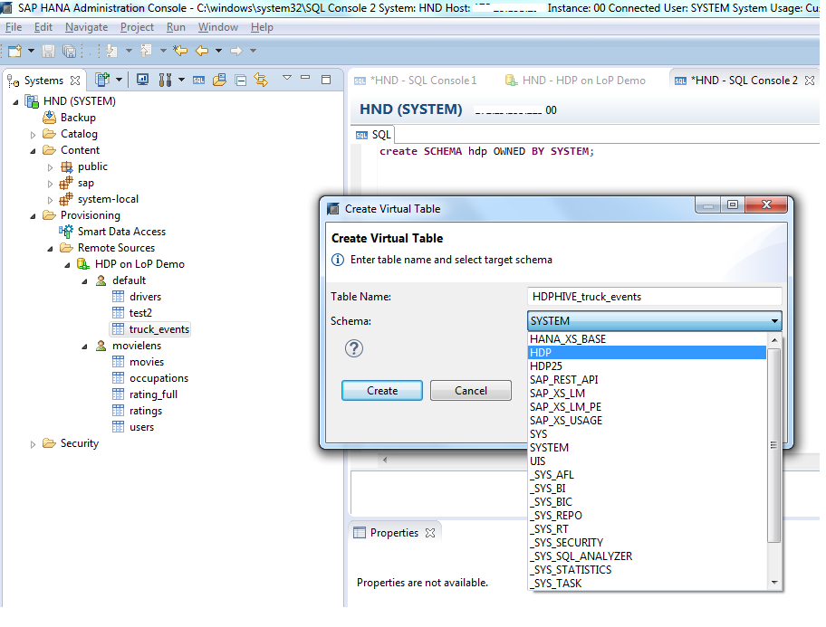Switch to the HND - HDP on LoP Demo tab

589,80
